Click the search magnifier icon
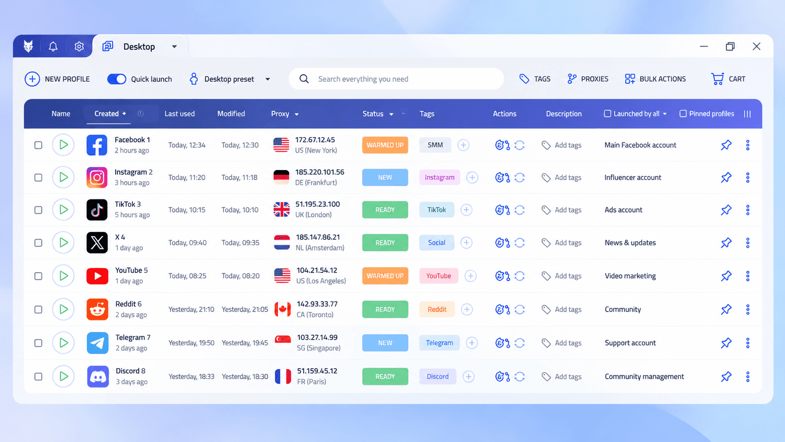The image size is (785, 442). click(304, 79)
